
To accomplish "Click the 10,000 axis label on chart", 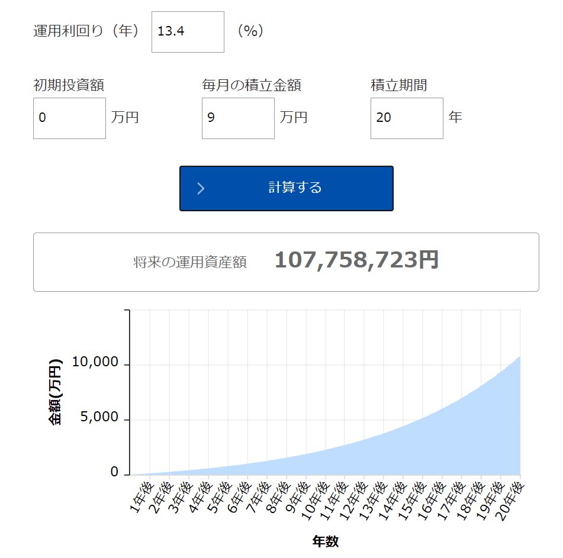I will tap(95, 362).
